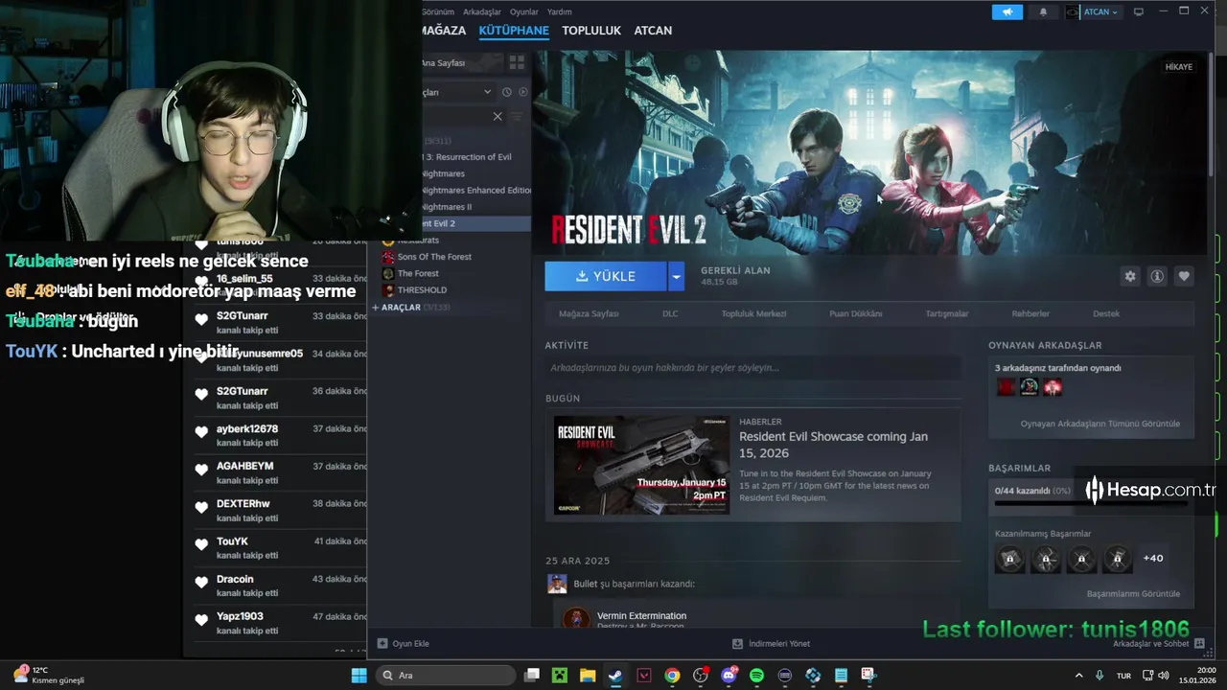Add Resident Evil 2 to favorites heart
Image resolution: width=1227 pixels, height=690 pixels.
tap(1184, 276)
